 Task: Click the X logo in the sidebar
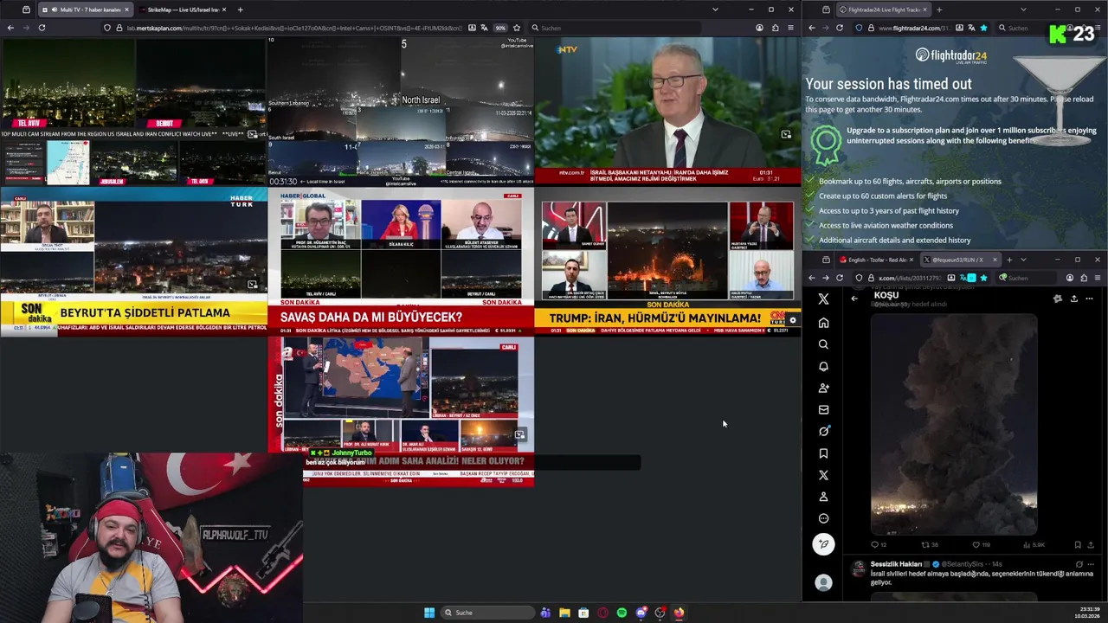(823, 299)
